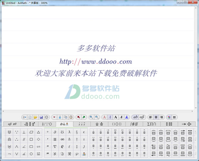Insert the script ℓ symbol

(x=69, y=146)
